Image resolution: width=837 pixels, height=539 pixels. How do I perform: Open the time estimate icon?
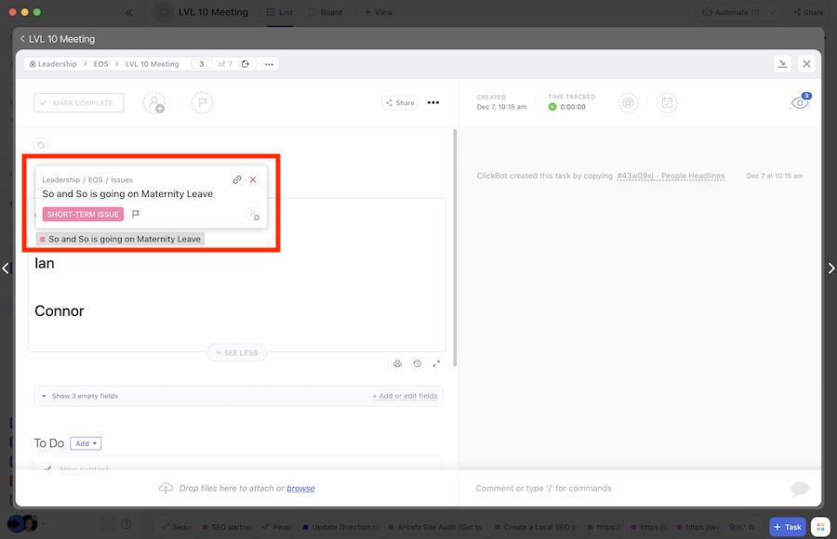pyautogui.click(x=629, y=103)
